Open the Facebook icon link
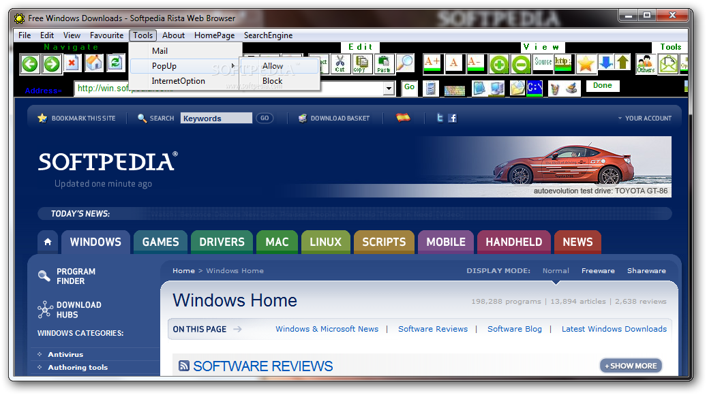The image size is (707, 395). pos(453,118)
